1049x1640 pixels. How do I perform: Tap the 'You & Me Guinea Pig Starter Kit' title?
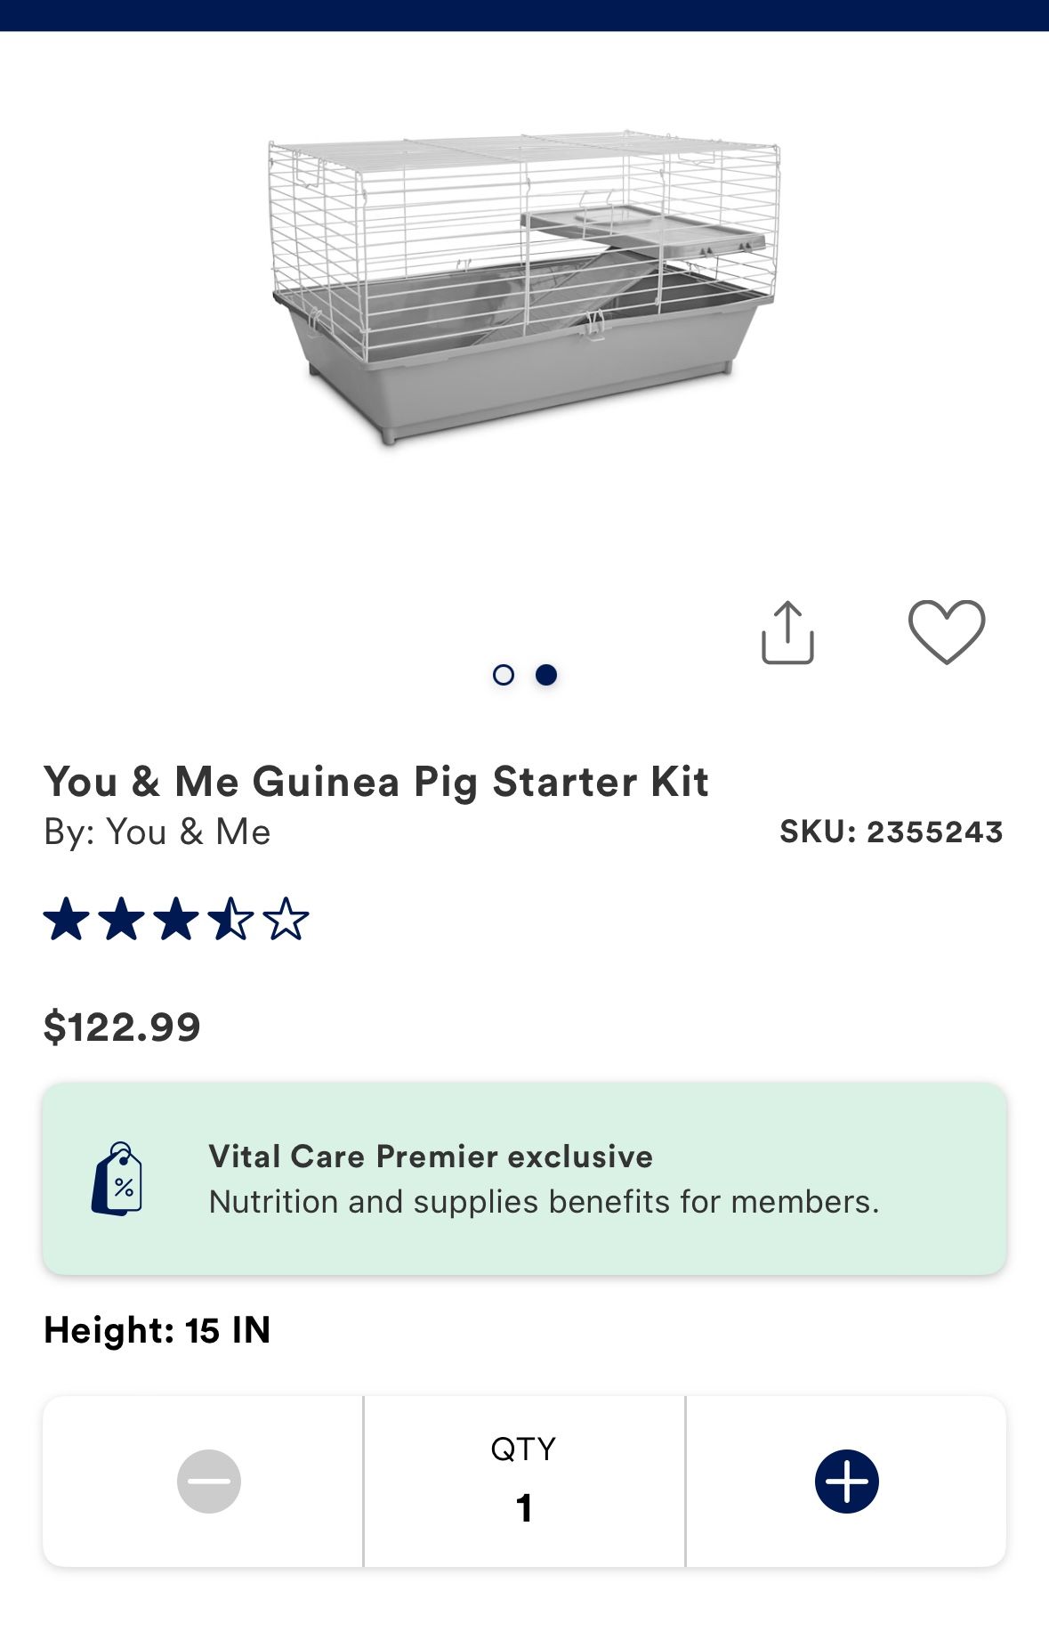pyautogui.click(x=376, y=782)
